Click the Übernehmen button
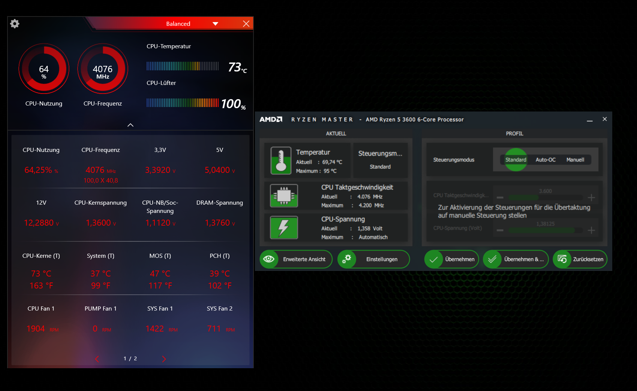This screenshot has width=637, height=391. coord(451,259)
